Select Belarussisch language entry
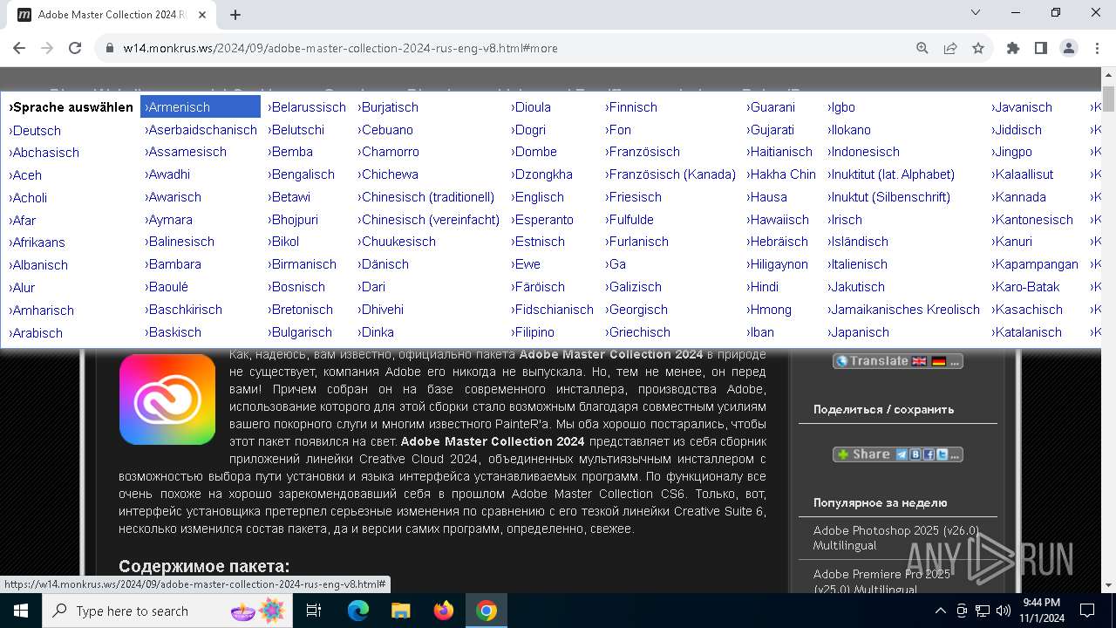This screenshot has width=1116, height=628. click(x=307, y=107)
